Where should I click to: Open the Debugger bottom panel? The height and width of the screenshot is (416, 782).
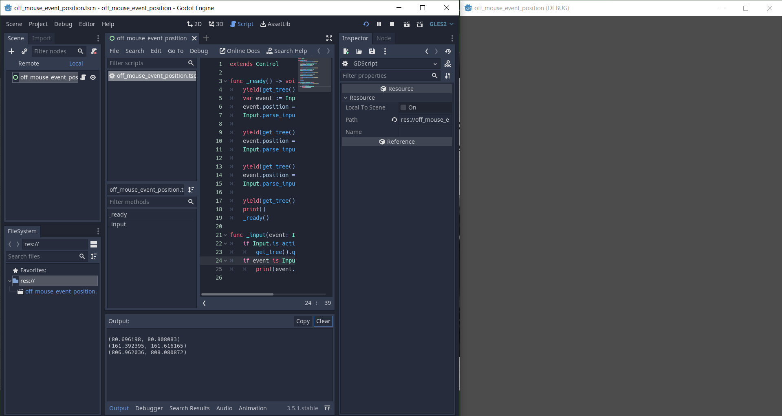click(x=149, y=408)
